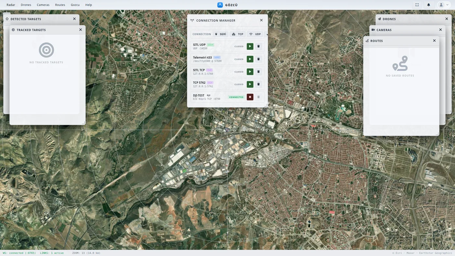
Task: Click the large no-tracked-targets bullseye icon
Action: click(46, 50)
